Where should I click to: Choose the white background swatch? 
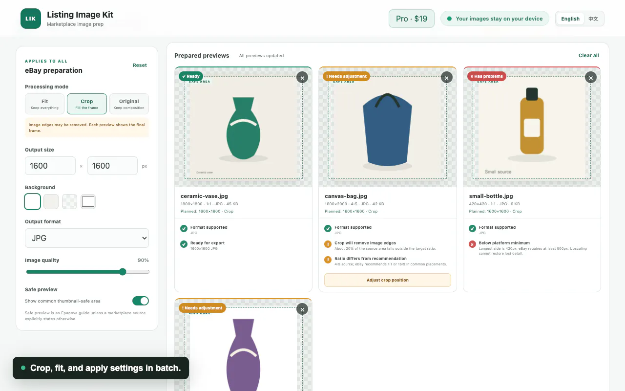tap(33, 201)
